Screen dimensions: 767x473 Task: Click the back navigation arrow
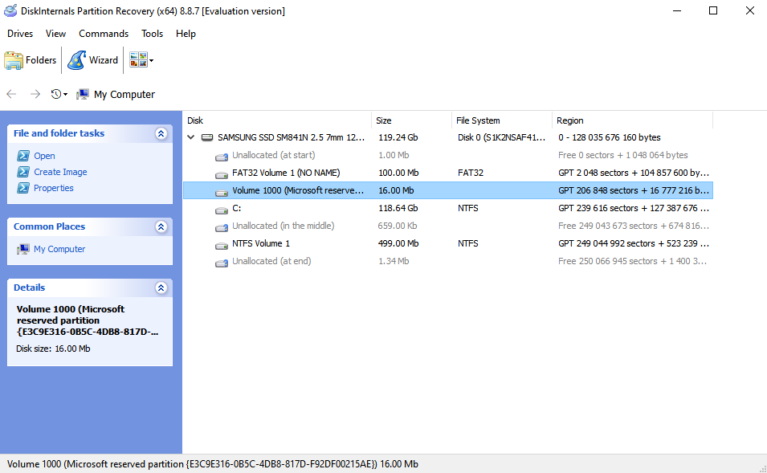point(11,94)
